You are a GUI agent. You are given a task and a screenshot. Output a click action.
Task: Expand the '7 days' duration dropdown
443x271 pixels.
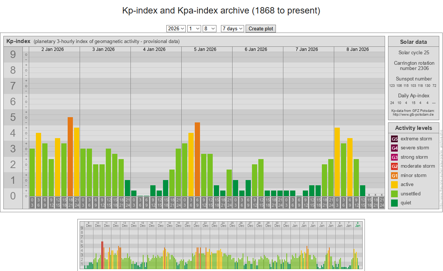click(x=232, y=28)
